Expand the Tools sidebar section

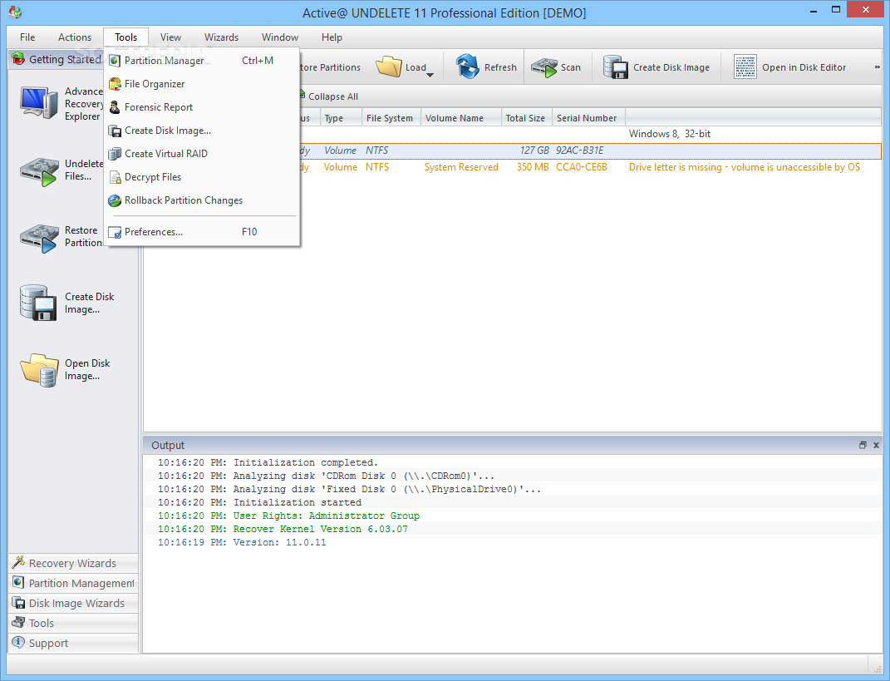(x=73, y=623)
